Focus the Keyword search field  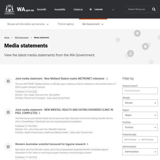(140, 91)
